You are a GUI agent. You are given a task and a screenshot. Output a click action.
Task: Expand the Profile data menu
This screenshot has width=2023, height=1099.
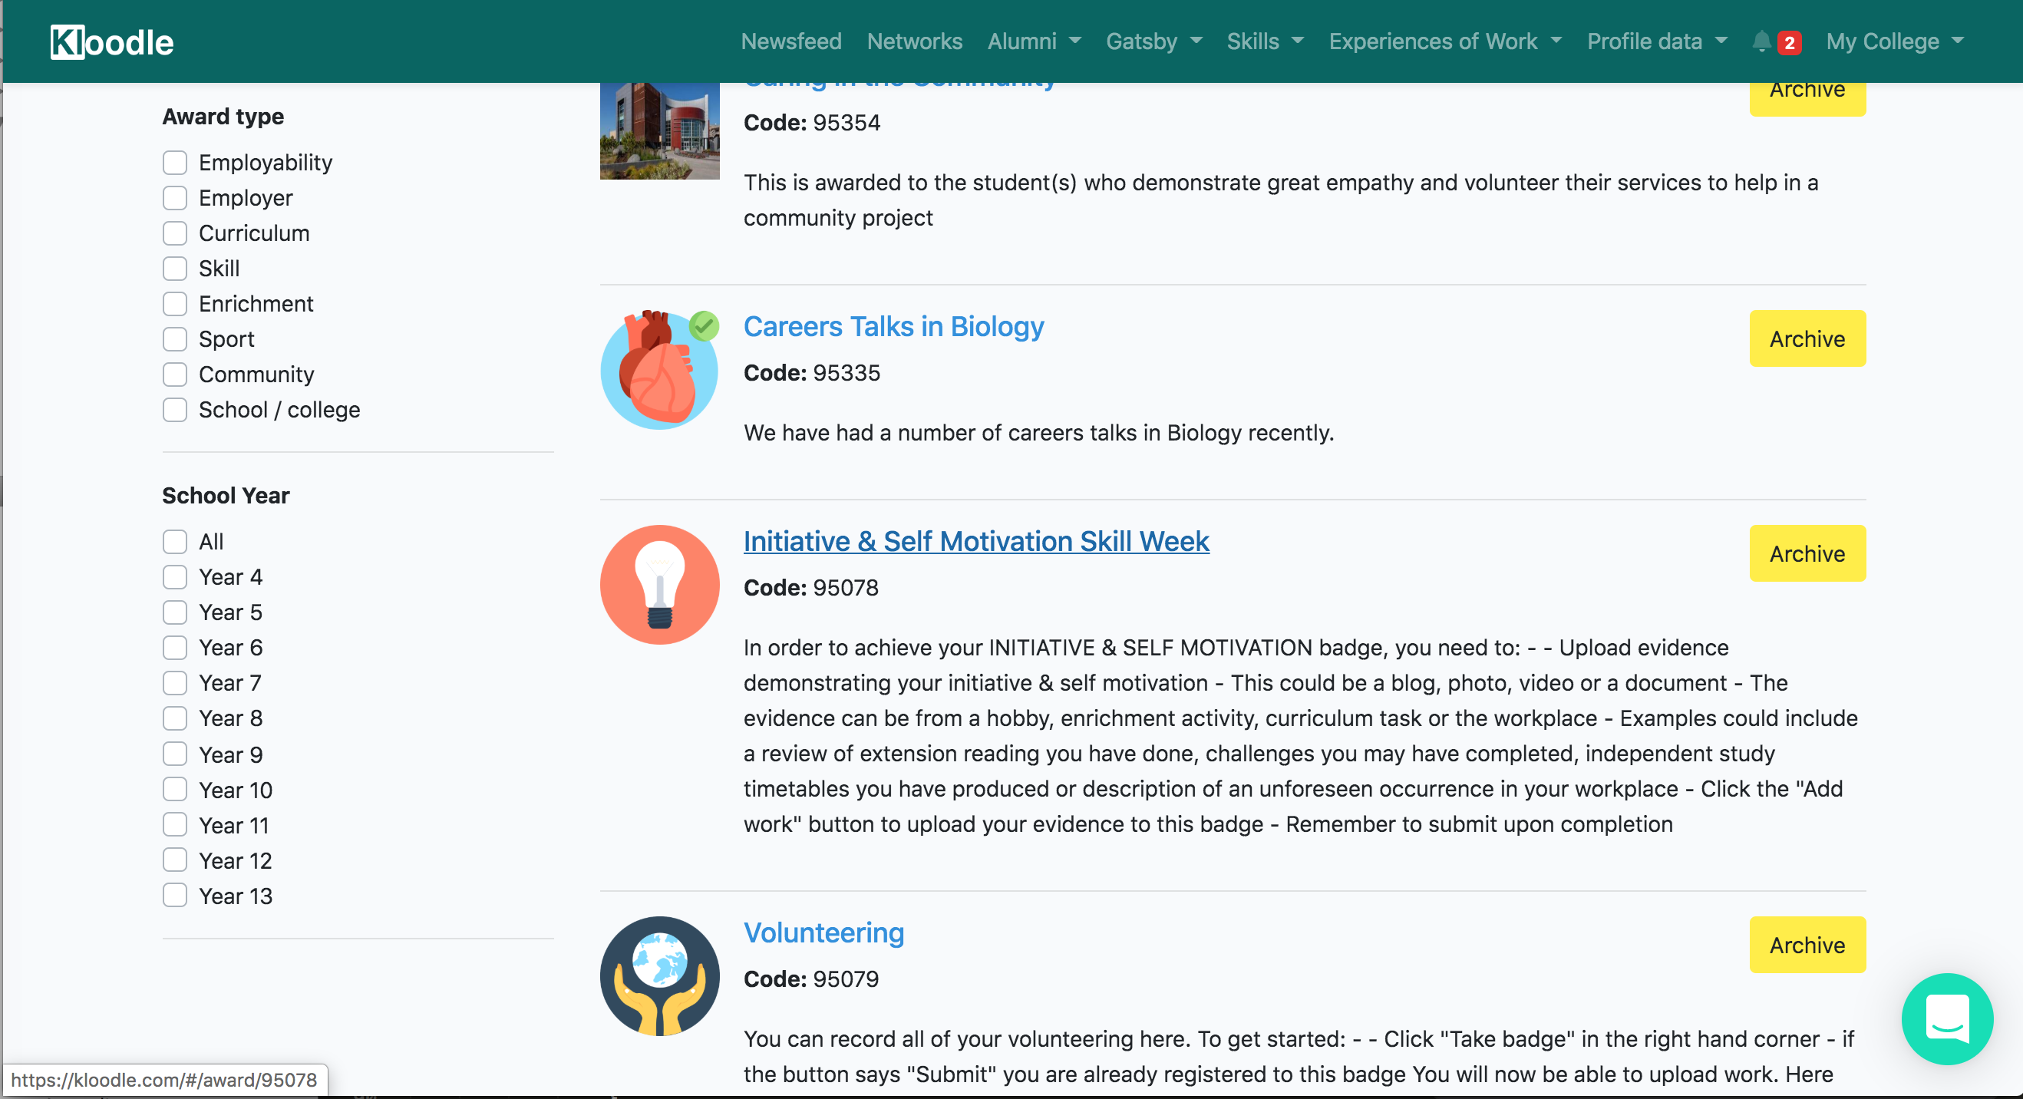tap(1657, 41)
